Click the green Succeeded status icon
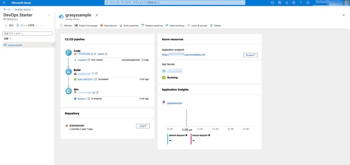The height and width of the screenshot is (165, 350). (75, 79)
